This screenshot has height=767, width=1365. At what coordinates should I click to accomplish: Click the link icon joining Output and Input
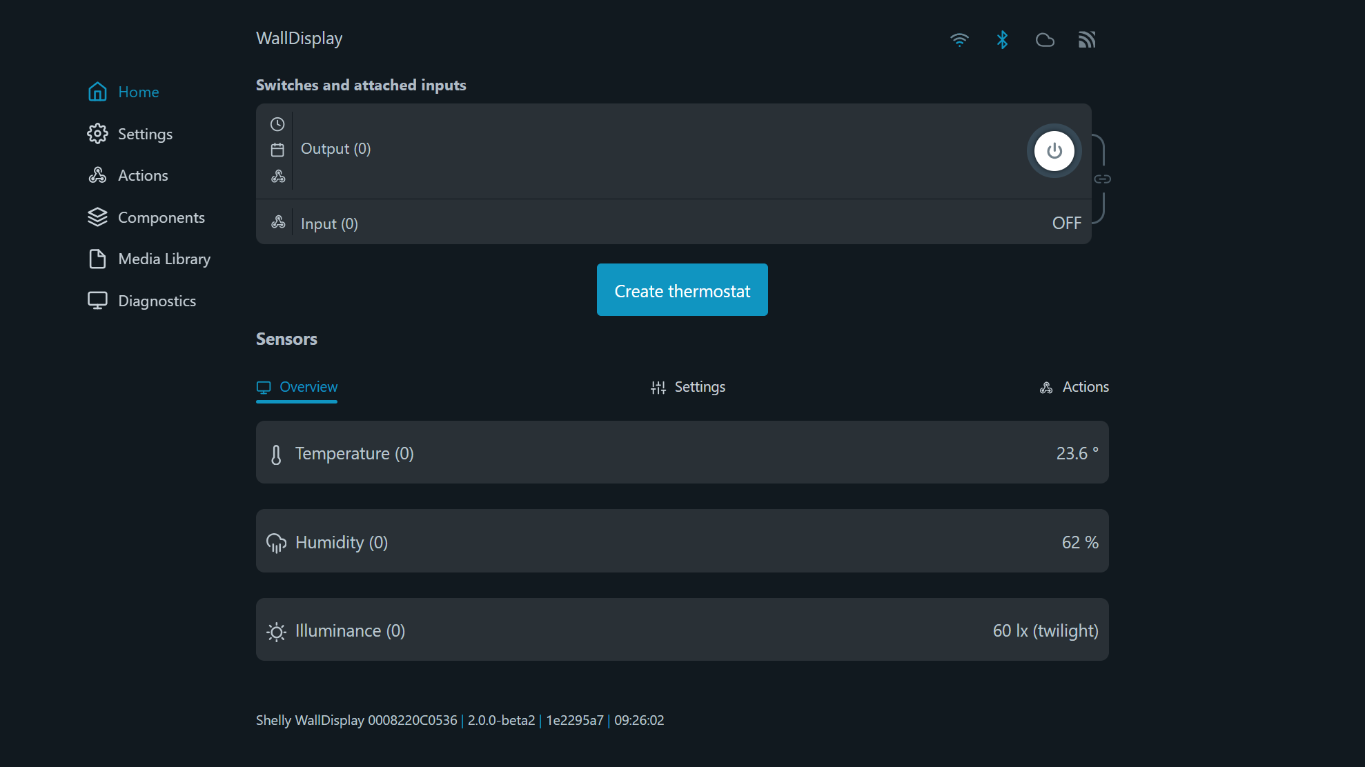coord(1103,177)
